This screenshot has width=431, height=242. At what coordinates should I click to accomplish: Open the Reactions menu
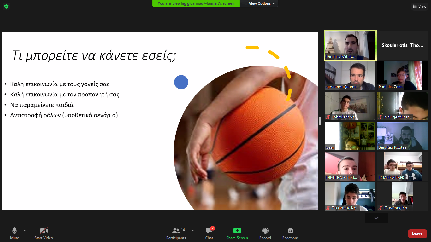click(x=290, y=233)
